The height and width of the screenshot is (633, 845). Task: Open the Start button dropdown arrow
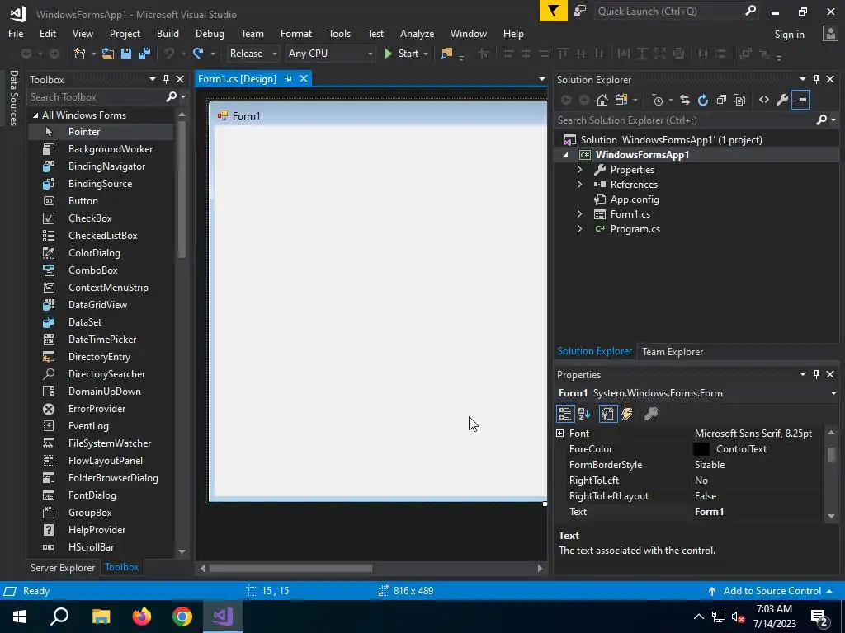click(x=426, y=54)
